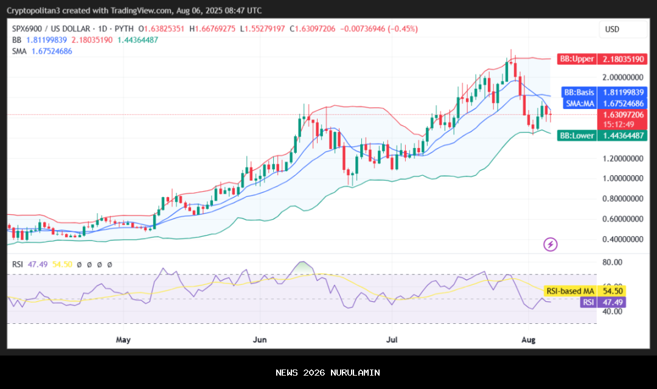Select the BB indicator legend label

16,40
